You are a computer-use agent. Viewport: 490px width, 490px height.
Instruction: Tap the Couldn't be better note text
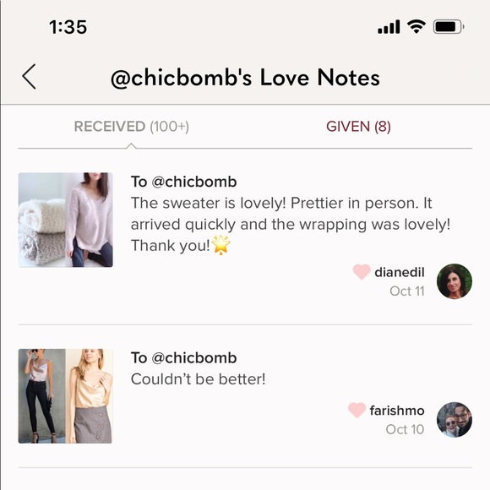pos(199,379)
